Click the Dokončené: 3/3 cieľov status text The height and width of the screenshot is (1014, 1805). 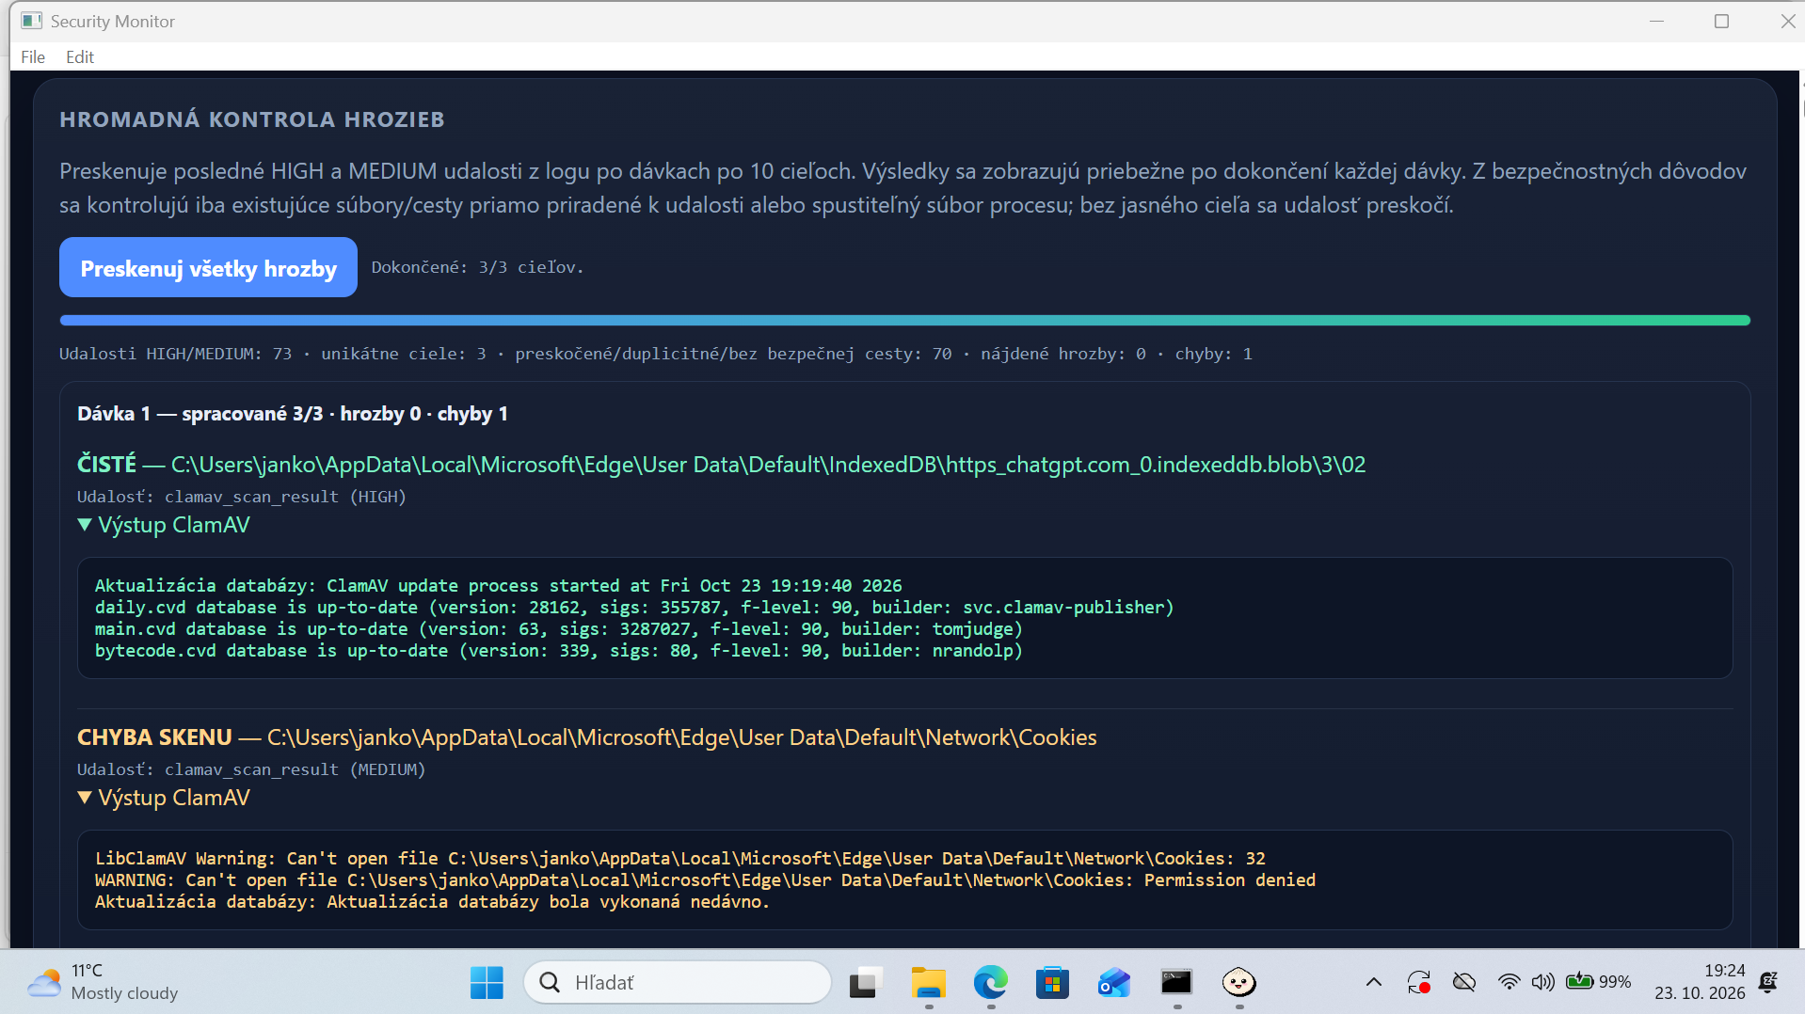pos(477,267)
